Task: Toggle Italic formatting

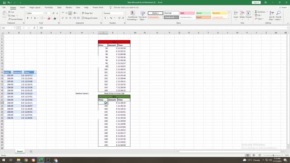Action: tap(31, 18)
